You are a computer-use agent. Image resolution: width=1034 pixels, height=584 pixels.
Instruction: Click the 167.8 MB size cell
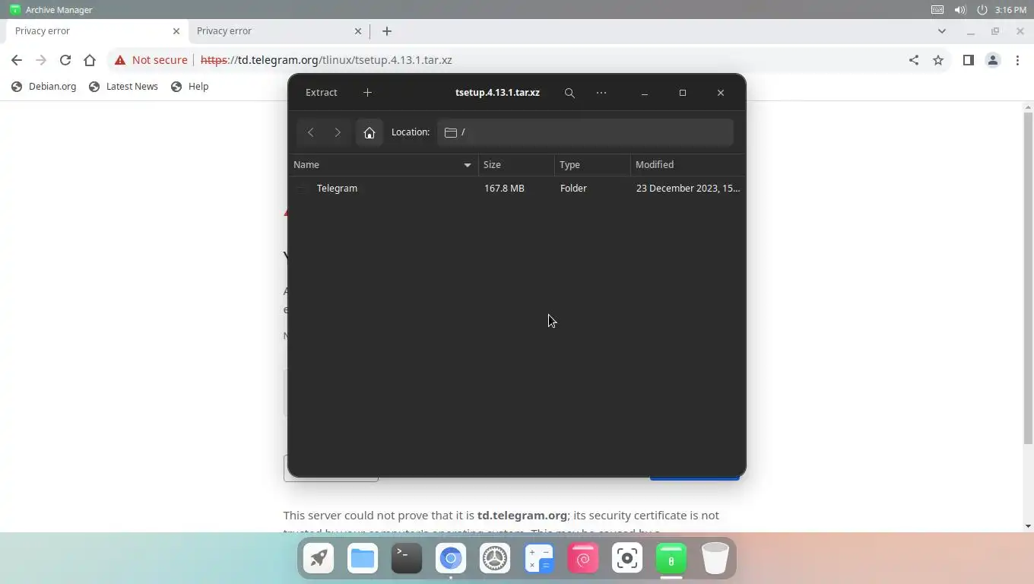(x=504, y=188)
